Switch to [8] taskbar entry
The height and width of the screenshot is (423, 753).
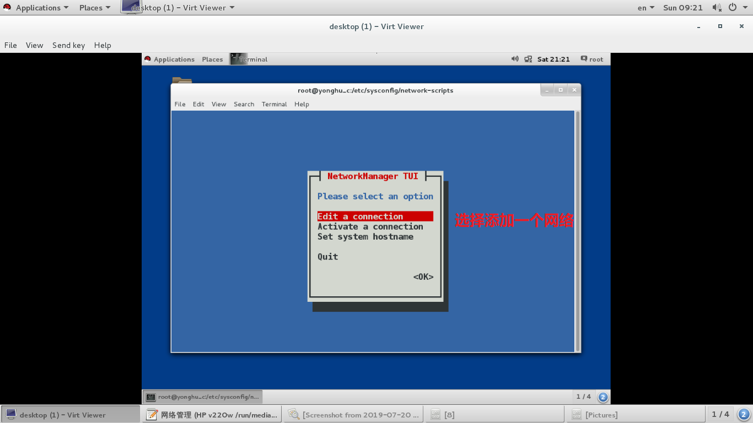pyautogui.click(x=496, y=415)
